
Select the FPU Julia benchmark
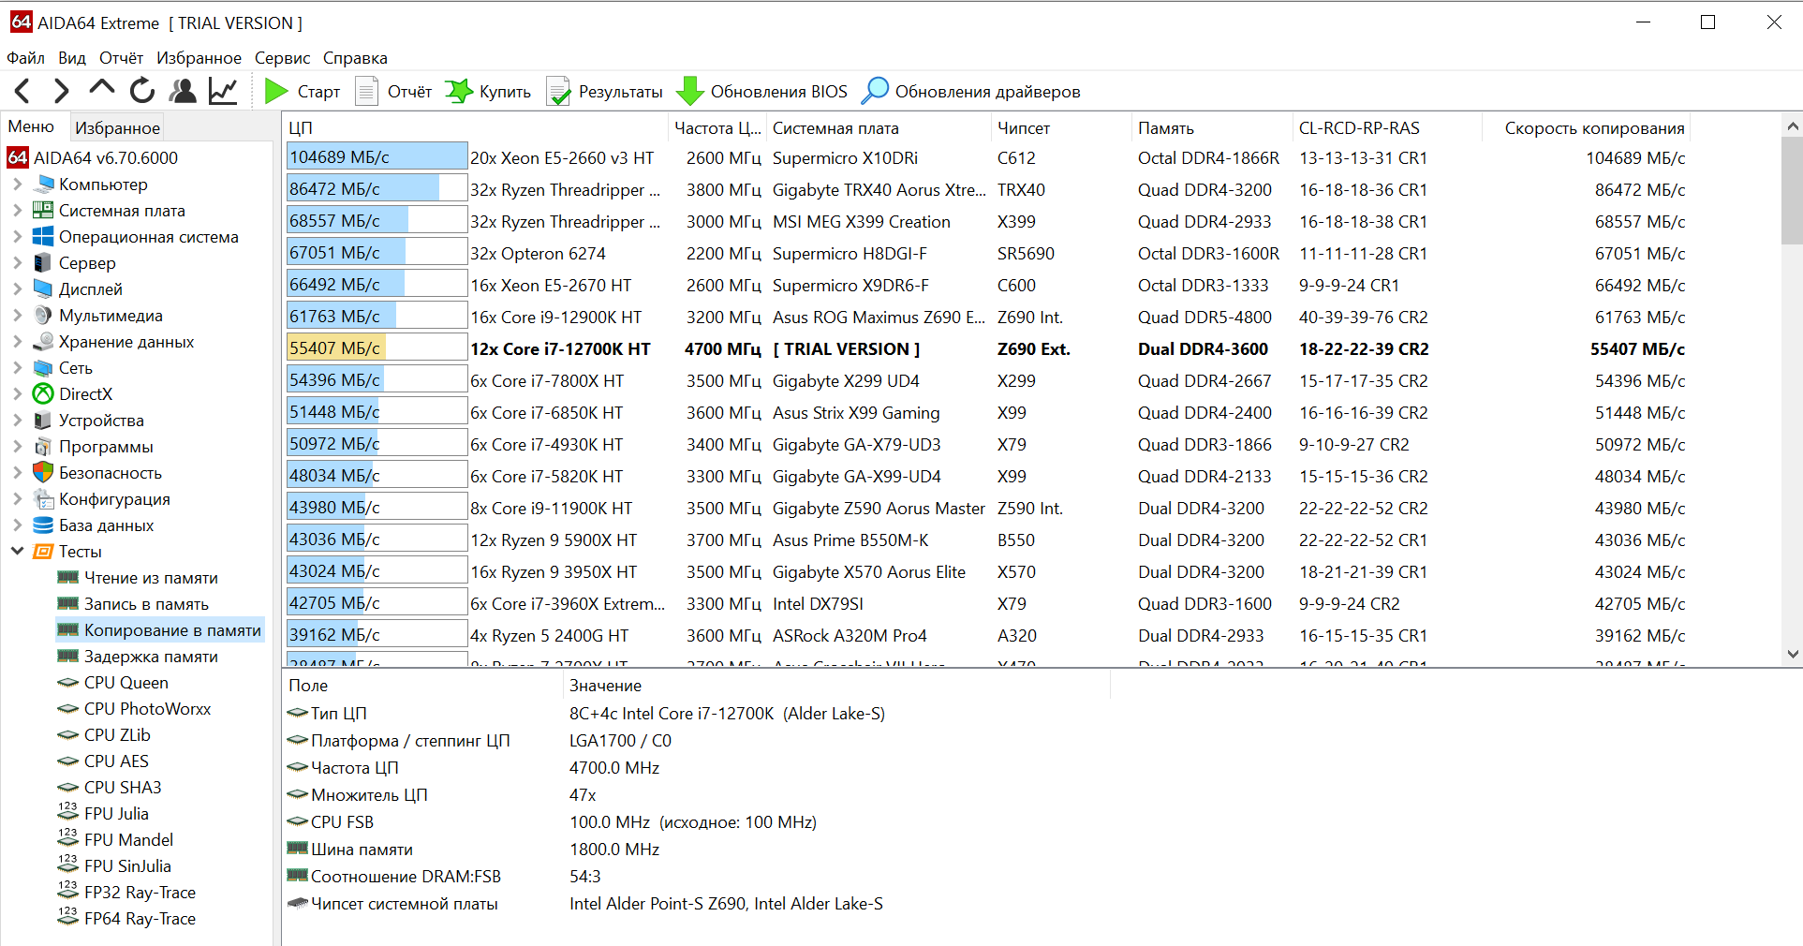click(116, 814)
